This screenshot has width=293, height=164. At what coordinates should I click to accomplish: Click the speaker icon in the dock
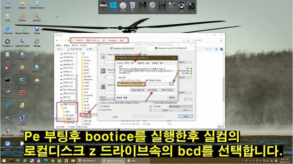point(181,5)
